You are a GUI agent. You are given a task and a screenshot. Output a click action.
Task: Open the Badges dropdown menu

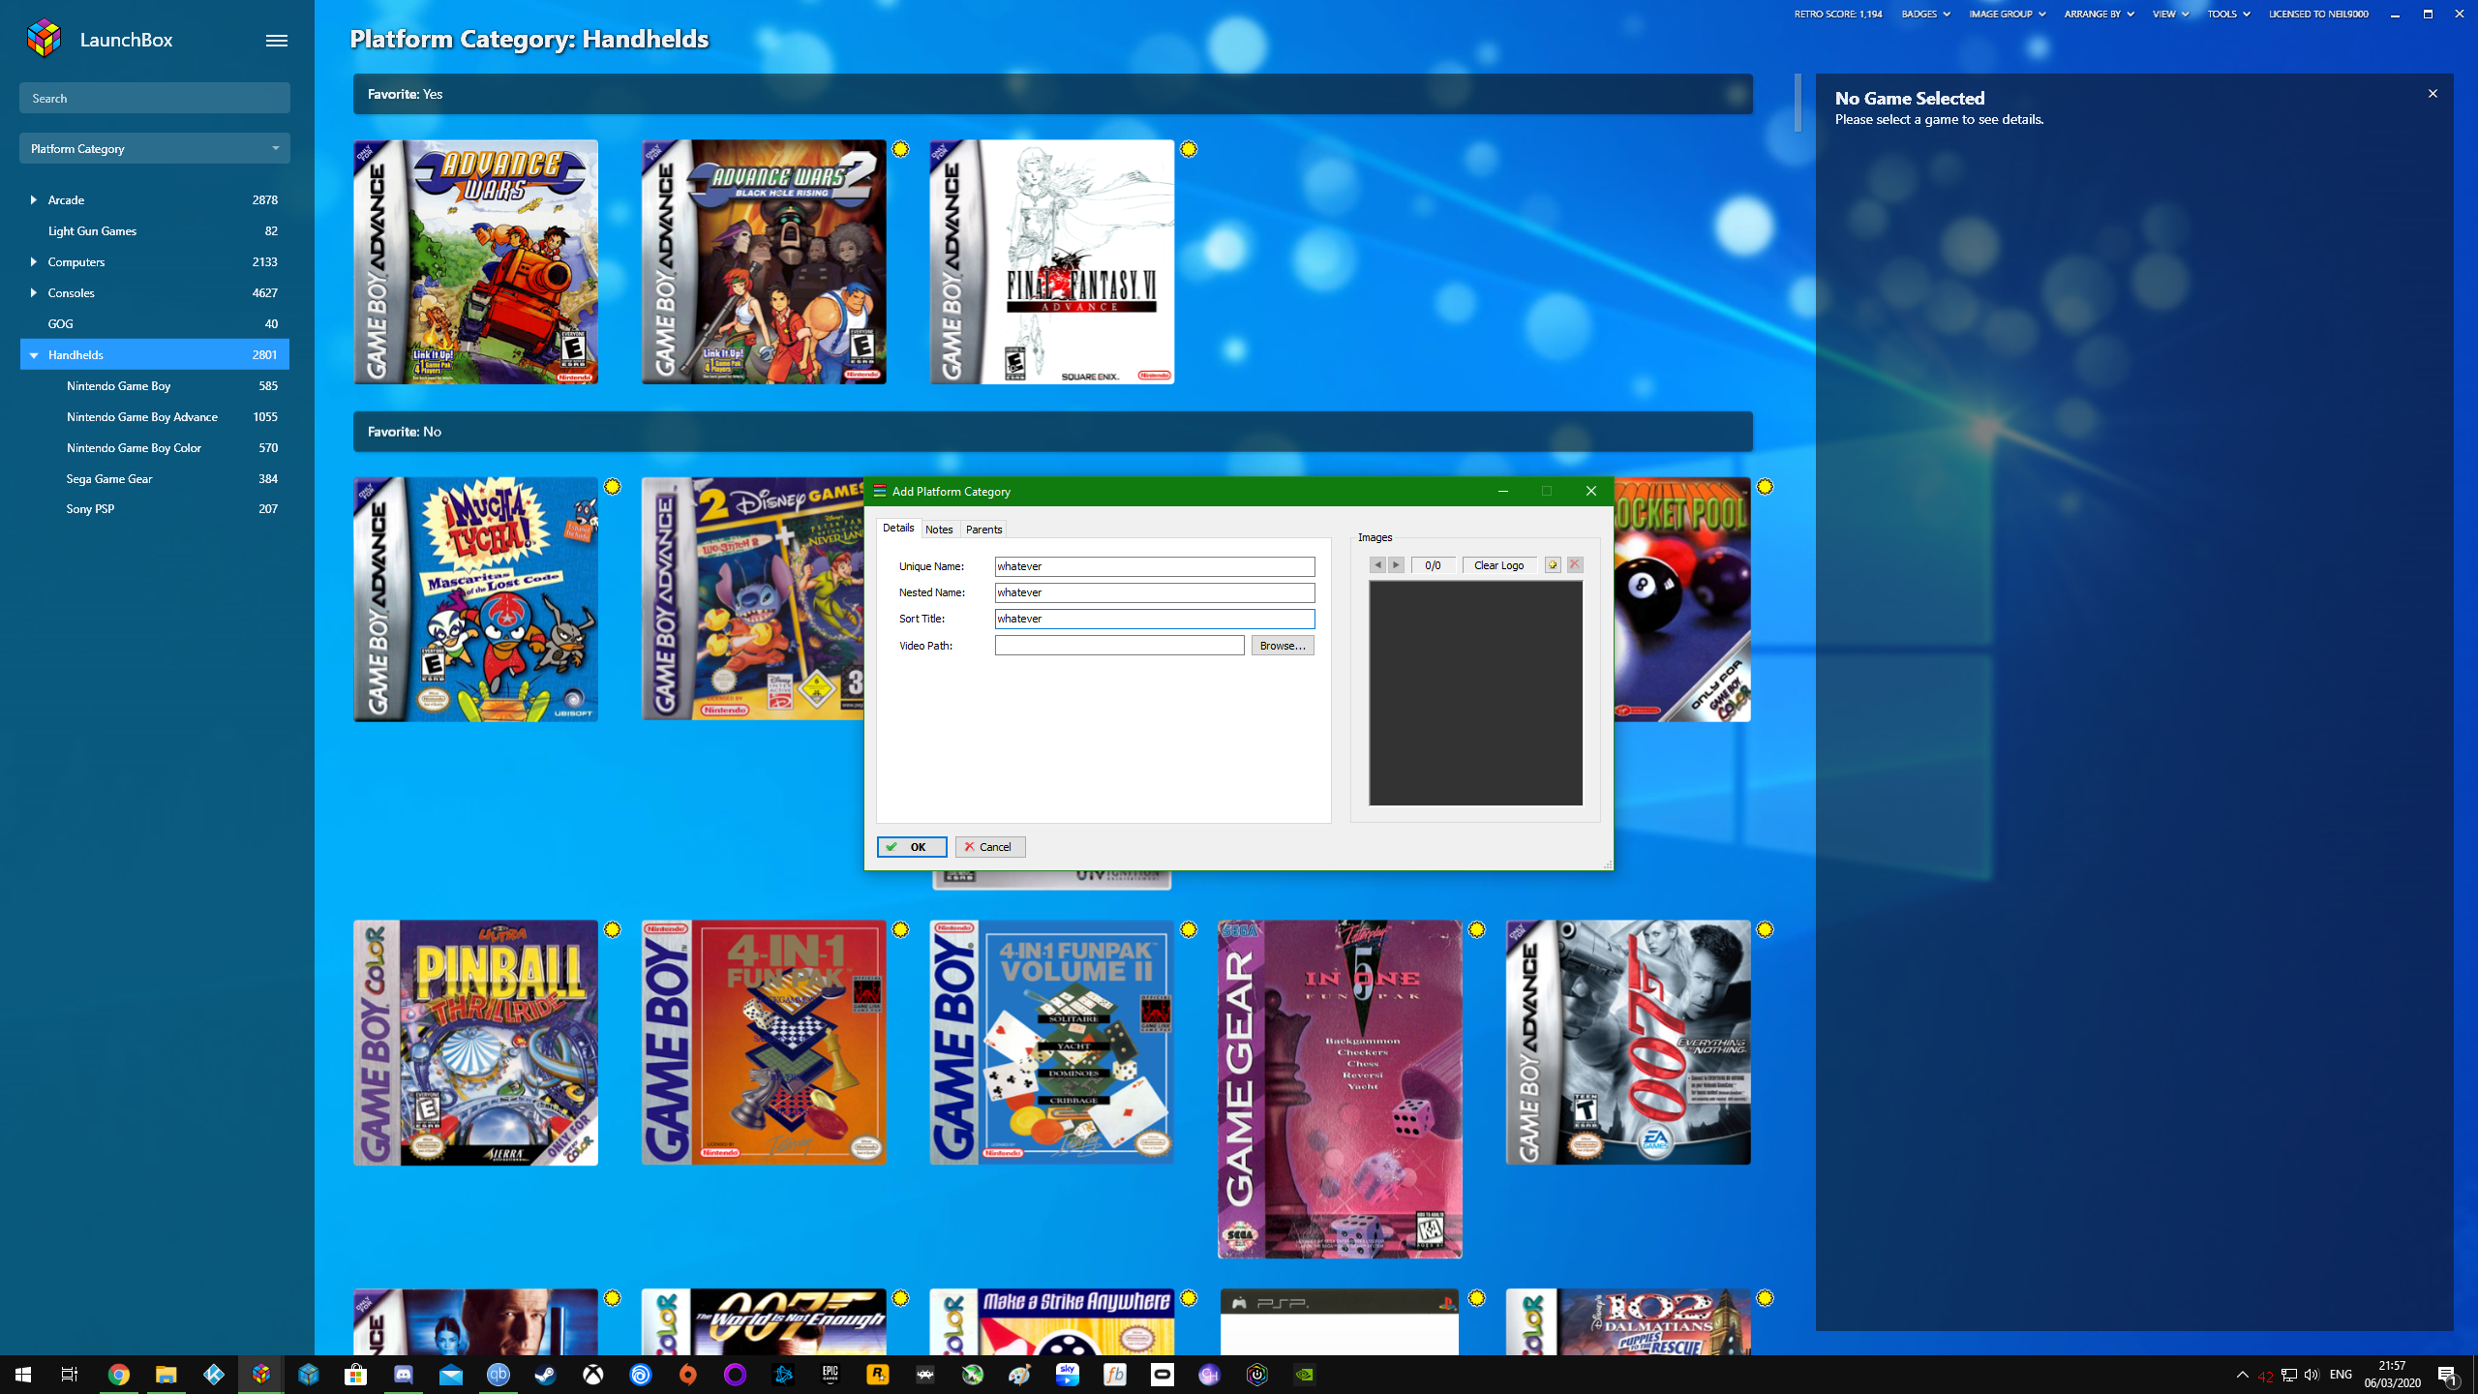point(1924,15)
